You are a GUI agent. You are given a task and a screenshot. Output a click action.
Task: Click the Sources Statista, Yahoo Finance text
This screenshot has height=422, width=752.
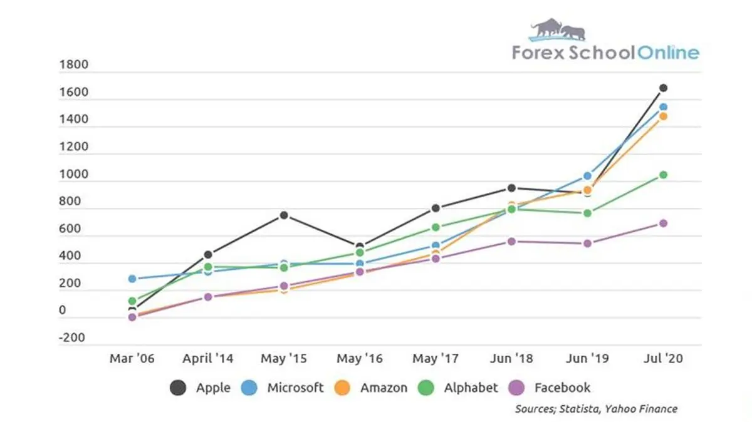tap(596, 409)
